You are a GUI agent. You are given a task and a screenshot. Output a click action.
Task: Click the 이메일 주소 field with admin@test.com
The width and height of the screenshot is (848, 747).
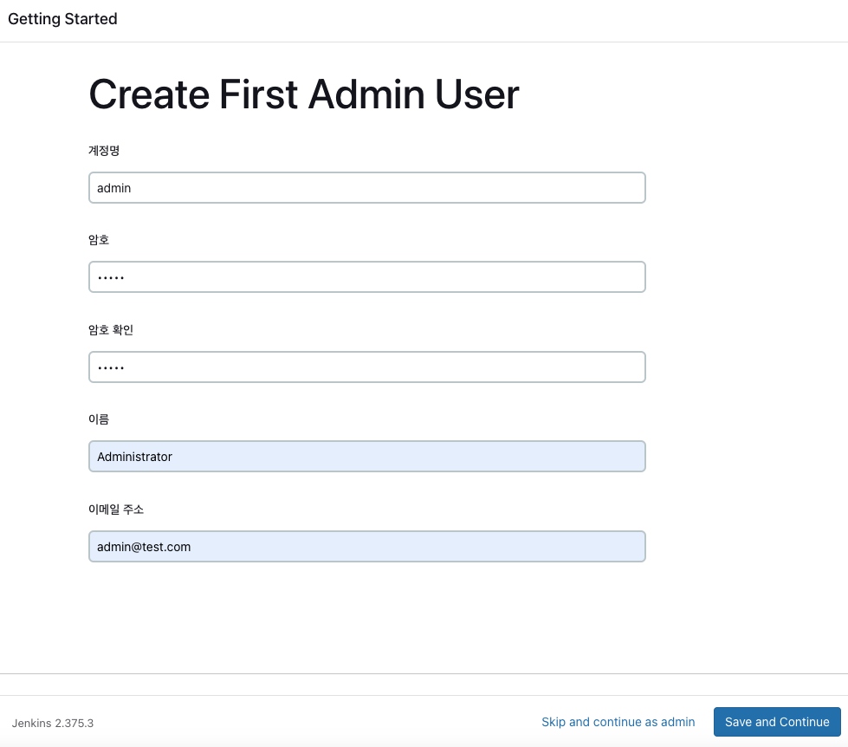click(366, 546)
